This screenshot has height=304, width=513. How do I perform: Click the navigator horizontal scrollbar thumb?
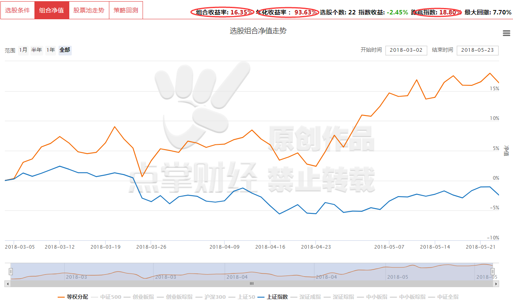click(x=252, y=284)
